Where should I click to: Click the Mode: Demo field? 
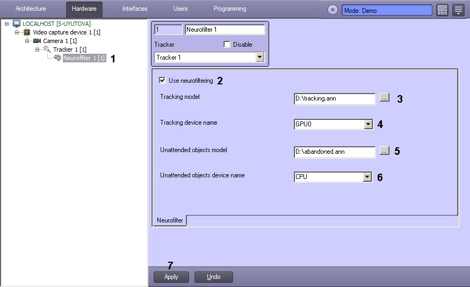(387, 10)
